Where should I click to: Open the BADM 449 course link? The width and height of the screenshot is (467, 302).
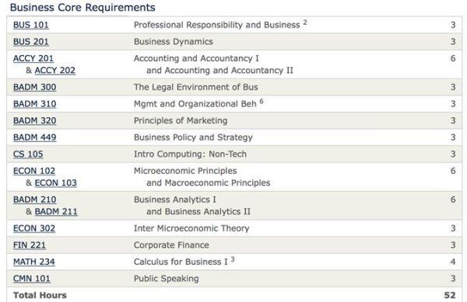tap(34, 137)
